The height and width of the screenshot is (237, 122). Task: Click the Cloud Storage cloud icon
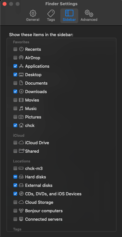[x=21, y=202]
